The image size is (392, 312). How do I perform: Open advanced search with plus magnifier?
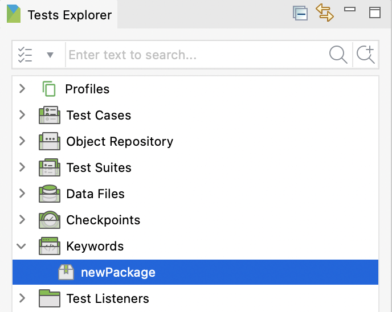click(x=365, y=55)
